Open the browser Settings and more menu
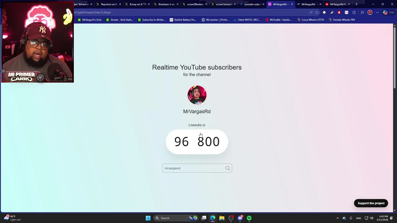Viewport: 397px width, 223px height. [377, 12]
